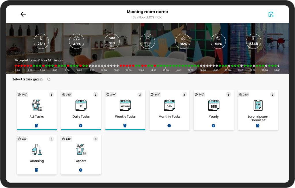Screen dimensions: 295x188
Task: Click the 240" timer badge on ALL Tasks
Action: 22,94
